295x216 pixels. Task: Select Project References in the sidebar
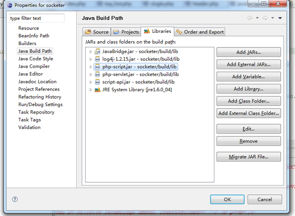point(39,89)
